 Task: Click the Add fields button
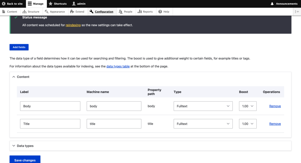click(19, 47)
